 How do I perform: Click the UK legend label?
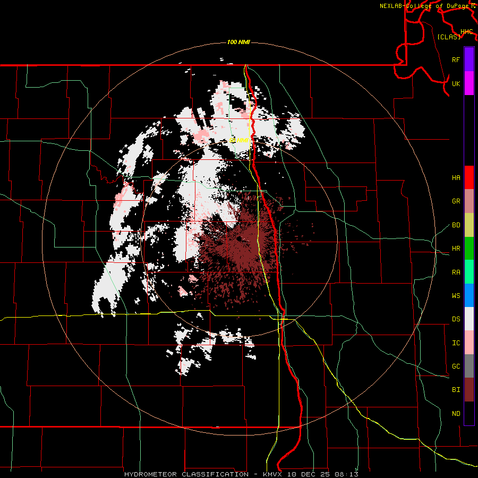pos(456,83)
